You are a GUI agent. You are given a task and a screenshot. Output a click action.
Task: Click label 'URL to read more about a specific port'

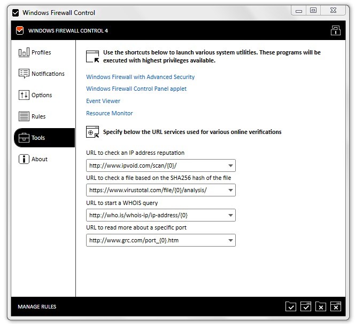click(x=136, y=227)
